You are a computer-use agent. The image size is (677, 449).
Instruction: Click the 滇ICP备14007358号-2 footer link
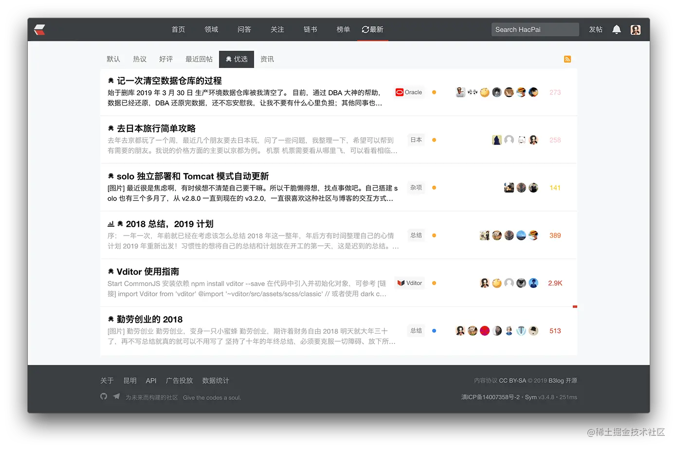[x=490, y=397]
